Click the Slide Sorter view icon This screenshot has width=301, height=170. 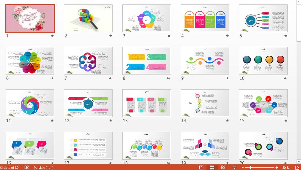pos(212,168)
